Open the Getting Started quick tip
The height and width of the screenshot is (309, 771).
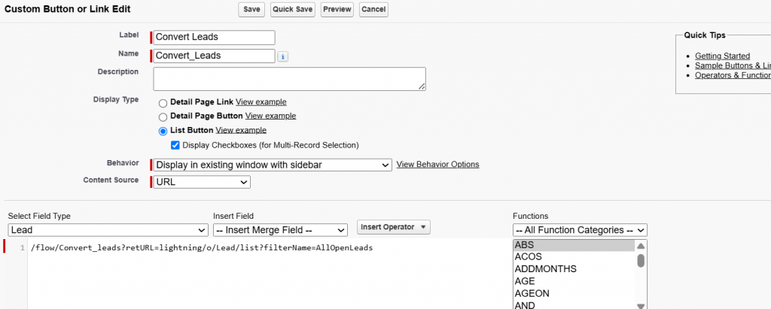click(x=722, y=56)
